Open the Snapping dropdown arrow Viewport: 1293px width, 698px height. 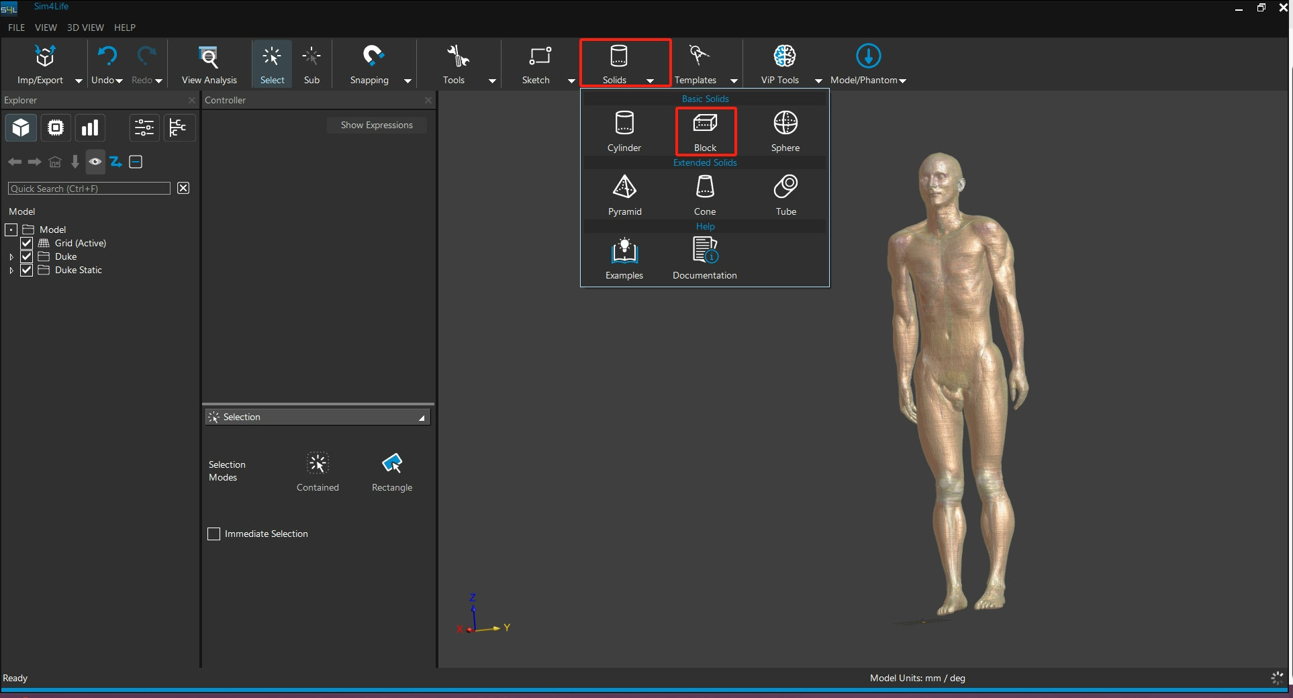point(408,81)
